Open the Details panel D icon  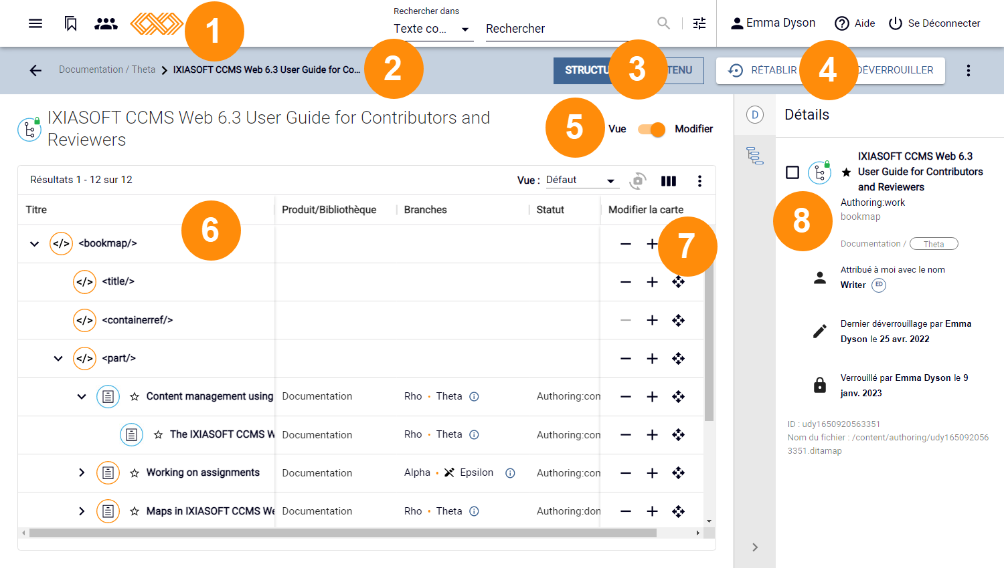click(755, 115)
